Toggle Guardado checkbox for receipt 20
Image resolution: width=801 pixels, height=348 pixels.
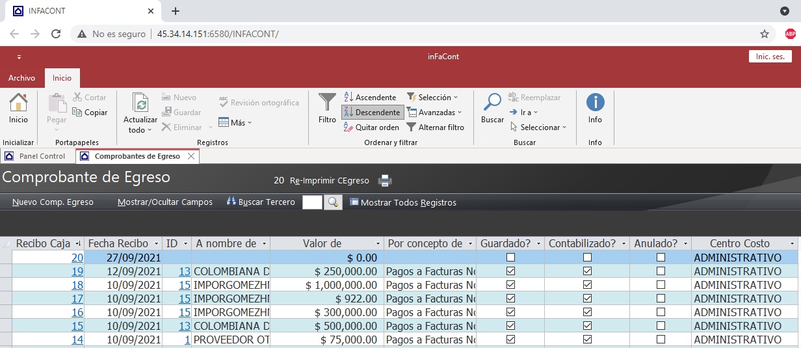click(x=510, y=258)
